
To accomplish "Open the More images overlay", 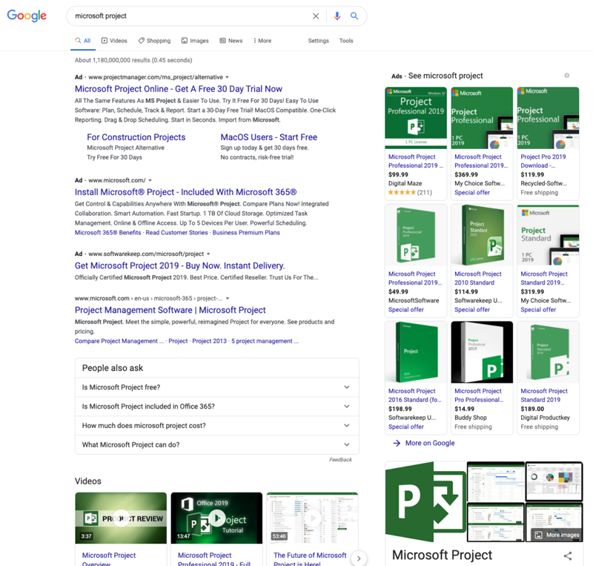I will 557,535.
